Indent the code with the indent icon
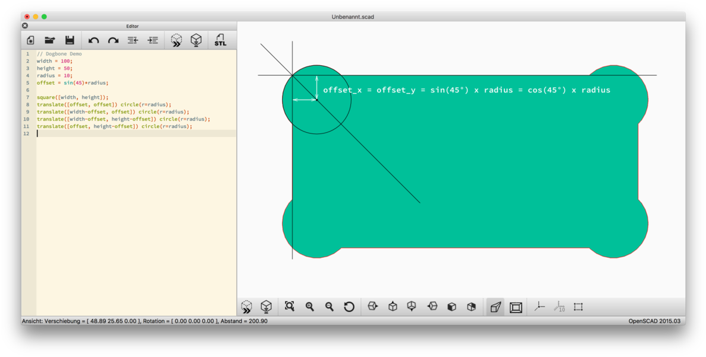Screen dimensions: 706x357 [x=153, y=40]
